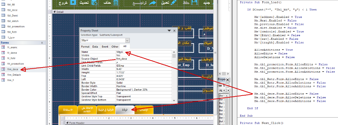
Task: Click the Property Sheet scrollbar down arrow
Action: click(x=174, y=100)
